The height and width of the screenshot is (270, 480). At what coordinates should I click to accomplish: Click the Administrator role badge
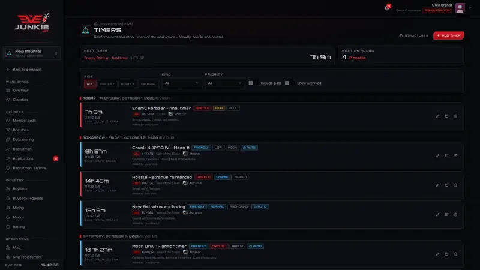tap(437, 10)
